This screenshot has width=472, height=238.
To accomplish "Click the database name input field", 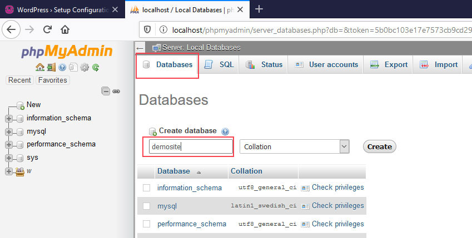I will point(191,146).
